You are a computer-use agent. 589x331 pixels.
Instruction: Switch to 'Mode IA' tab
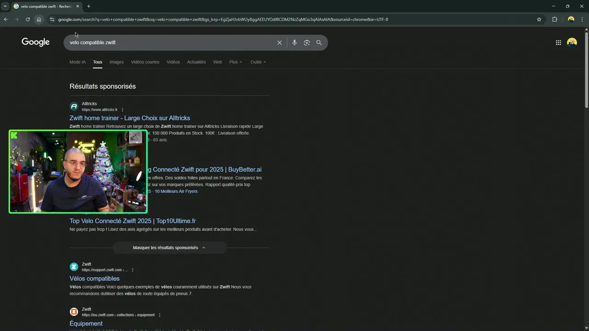[77, 62]
